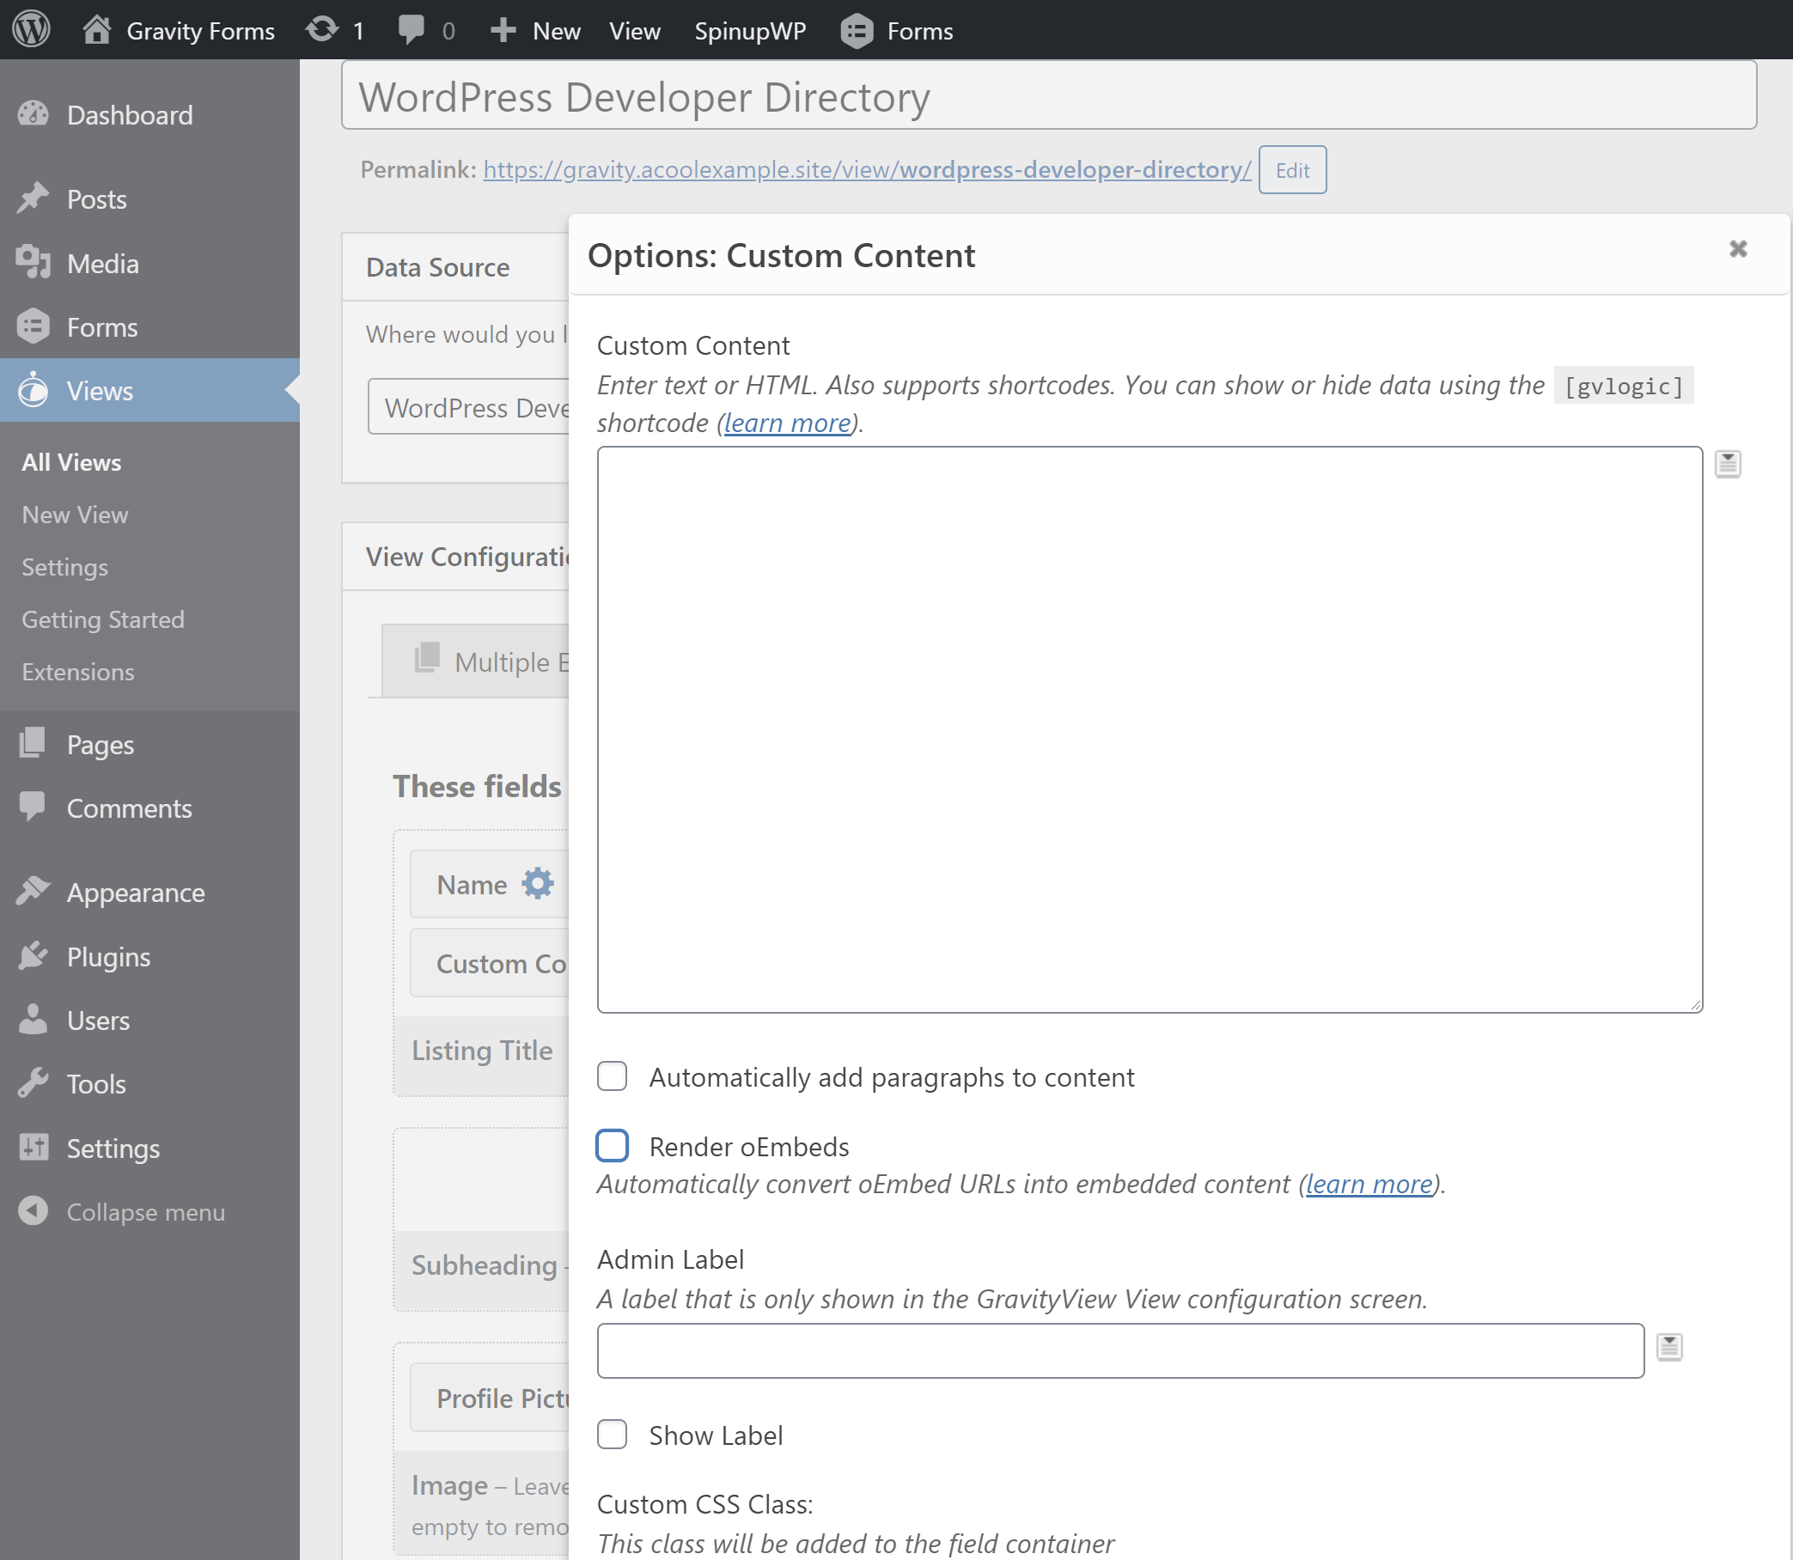Open Getting Started submenu item
The width and height of the screenshot is (1793, 1560).
click(x=103, y=619)
